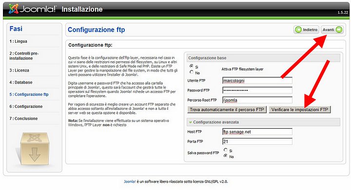Click the Salva password FTP label

(x=203, y=153)
